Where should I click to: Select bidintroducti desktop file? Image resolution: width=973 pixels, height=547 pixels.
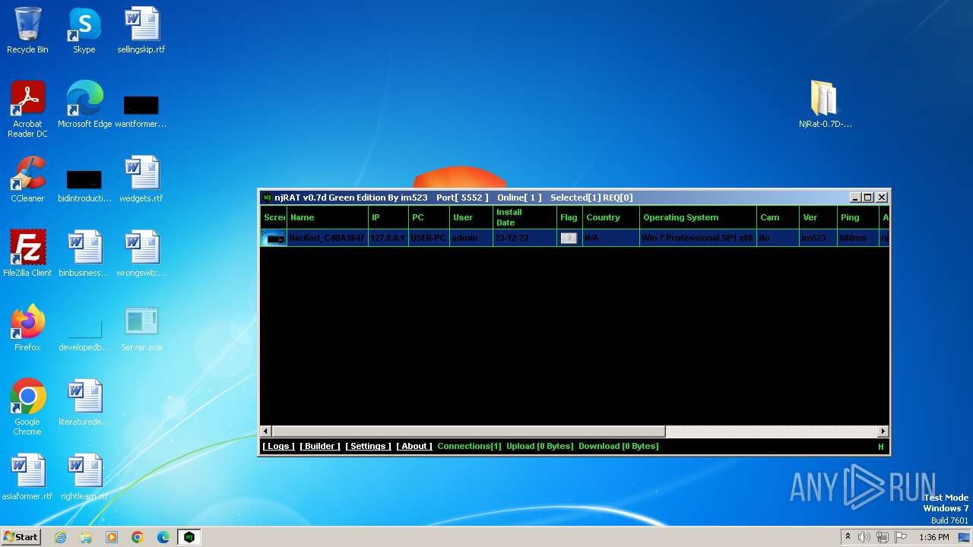click(84, 185)
